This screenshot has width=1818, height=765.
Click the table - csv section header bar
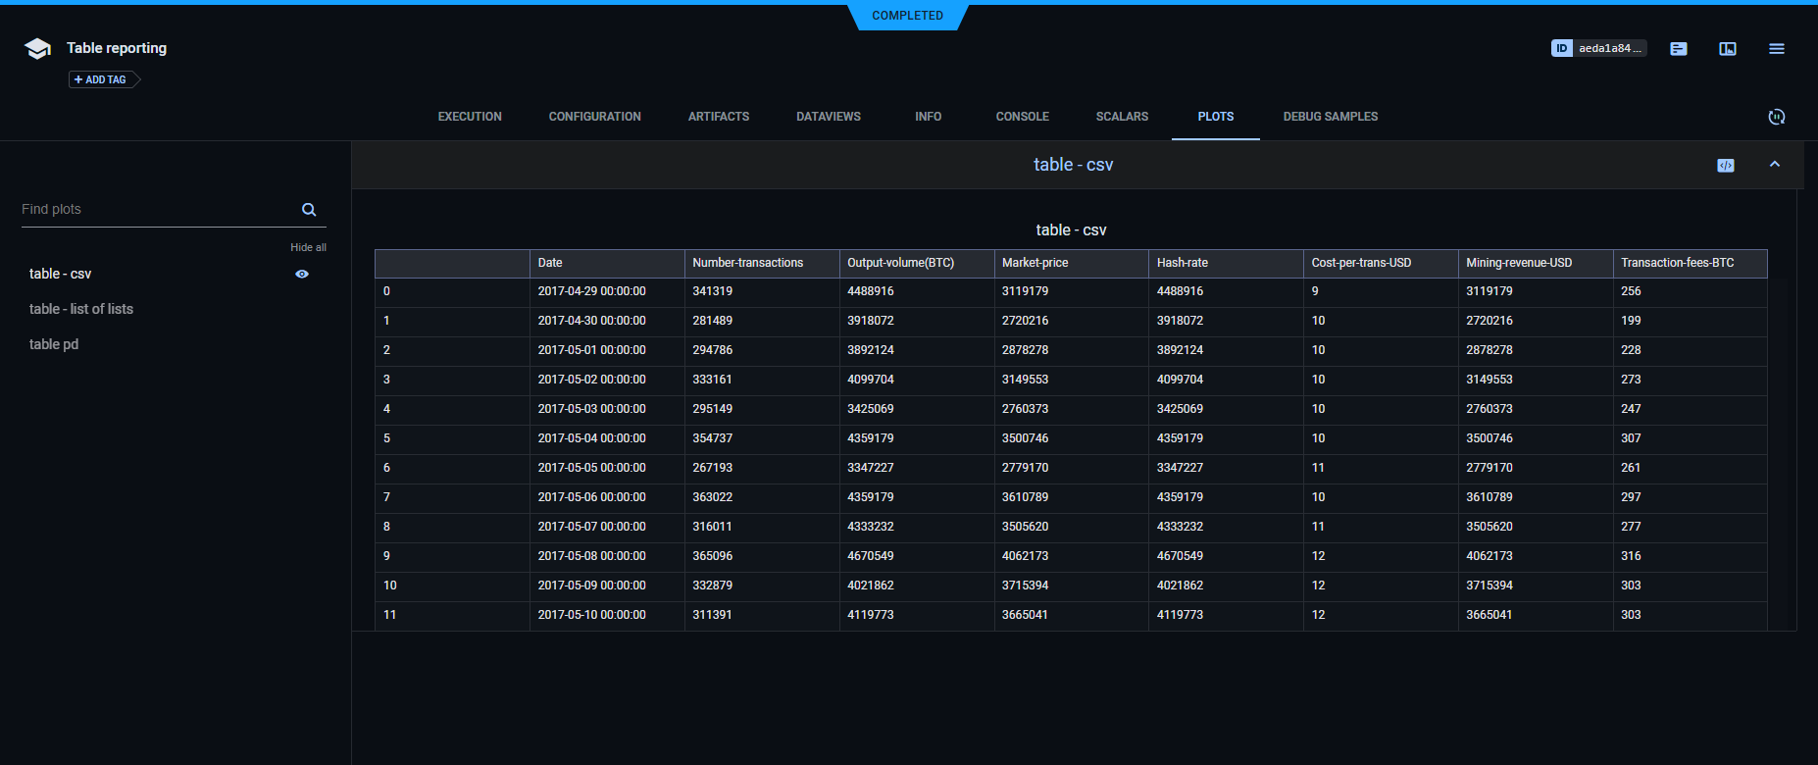pyautogui.click(x=1073, y=165)
